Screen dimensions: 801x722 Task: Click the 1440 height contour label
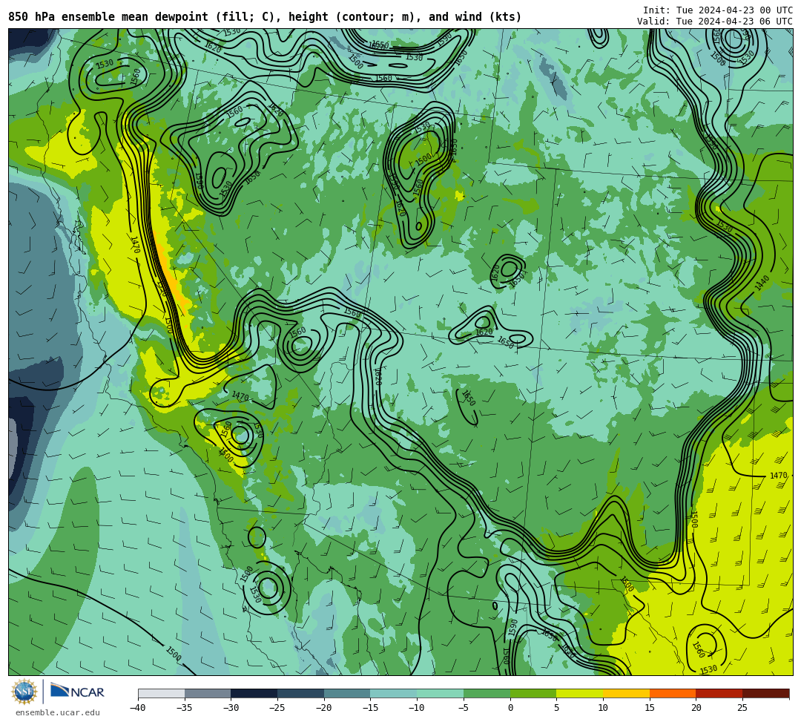coord(762,283)
